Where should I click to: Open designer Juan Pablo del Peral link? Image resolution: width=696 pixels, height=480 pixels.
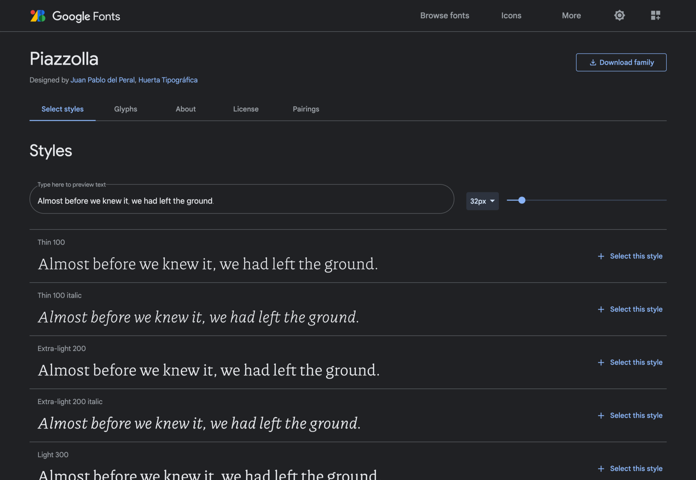click(x=102, y=80)
